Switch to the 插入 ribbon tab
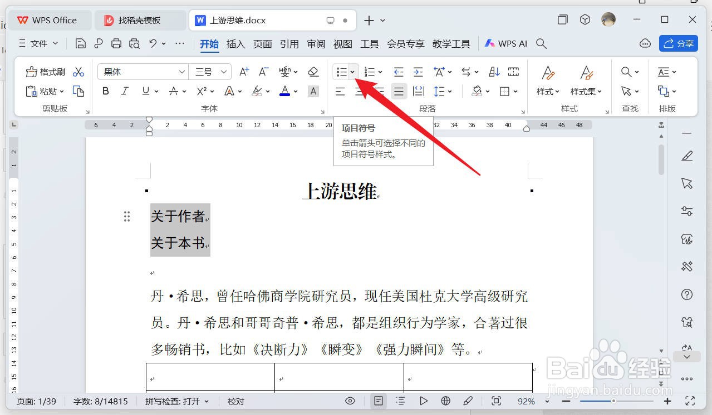The width and height of the screenshot is (712, 415). pos(235,44)
